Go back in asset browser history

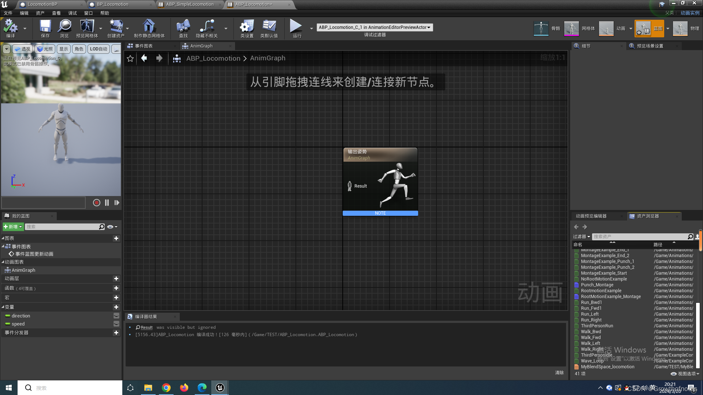[576, 227]
